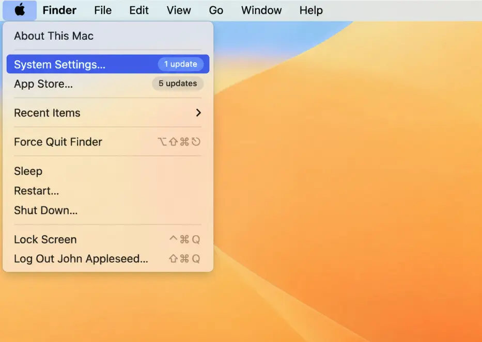Open App Store from Apple menu
The width and height of the screenshot is (482, 342).
108,84
